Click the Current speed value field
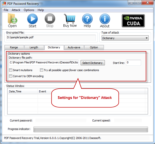Screen dimensions: 155x144 128,120
